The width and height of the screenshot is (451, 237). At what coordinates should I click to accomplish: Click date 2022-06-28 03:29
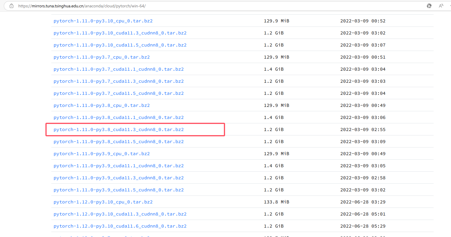pyautogui.click(x=363, y=202)
